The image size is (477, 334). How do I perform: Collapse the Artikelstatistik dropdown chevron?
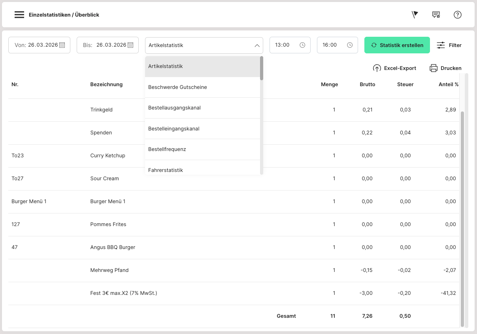tap(256, 45)
